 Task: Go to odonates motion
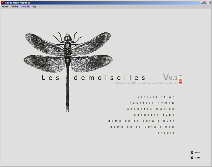(x=151, y=109)
